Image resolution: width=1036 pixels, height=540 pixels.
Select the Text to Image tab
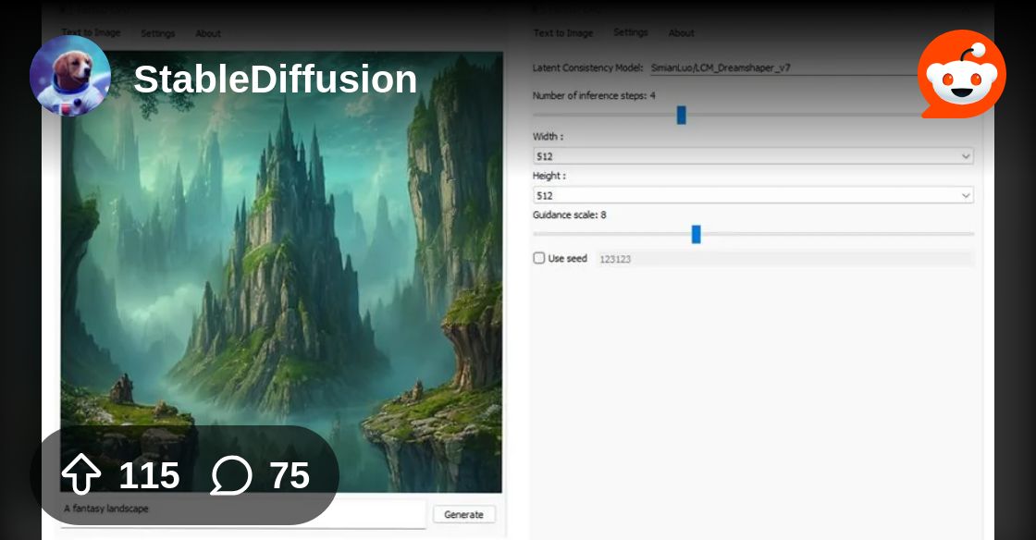[90, 32]
